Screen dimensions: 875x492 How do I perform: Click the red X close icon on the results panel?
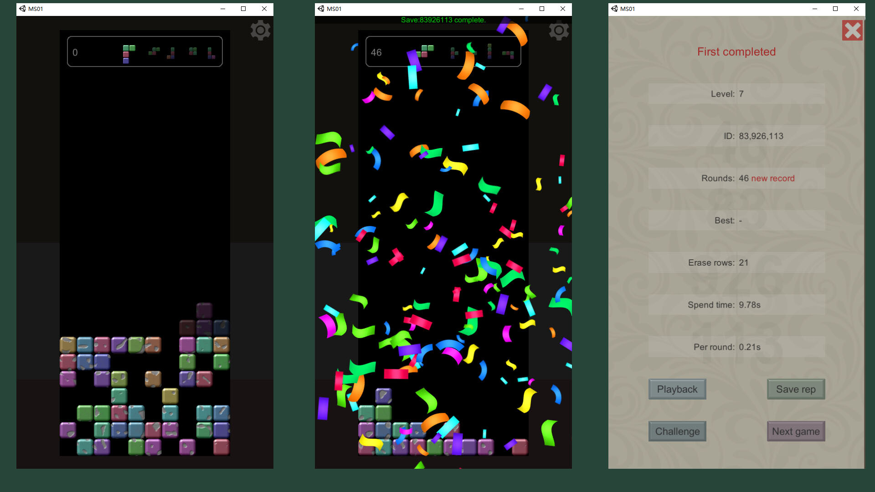tap(853, 30)
